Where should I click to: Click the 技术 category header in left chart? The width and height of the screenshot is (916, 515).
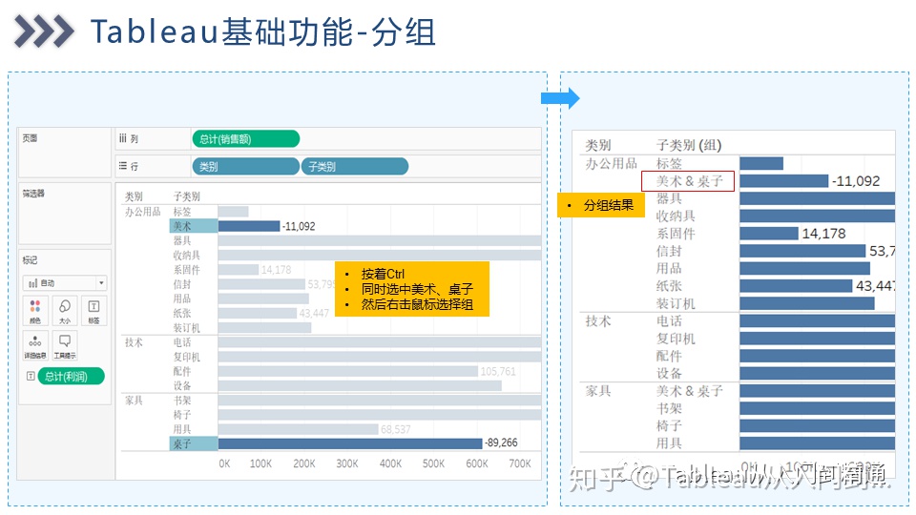(x=134, y=342)
